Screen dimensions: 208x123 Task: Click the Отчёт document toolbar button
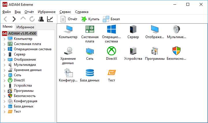pyautogui.click(x=69, y=19)
